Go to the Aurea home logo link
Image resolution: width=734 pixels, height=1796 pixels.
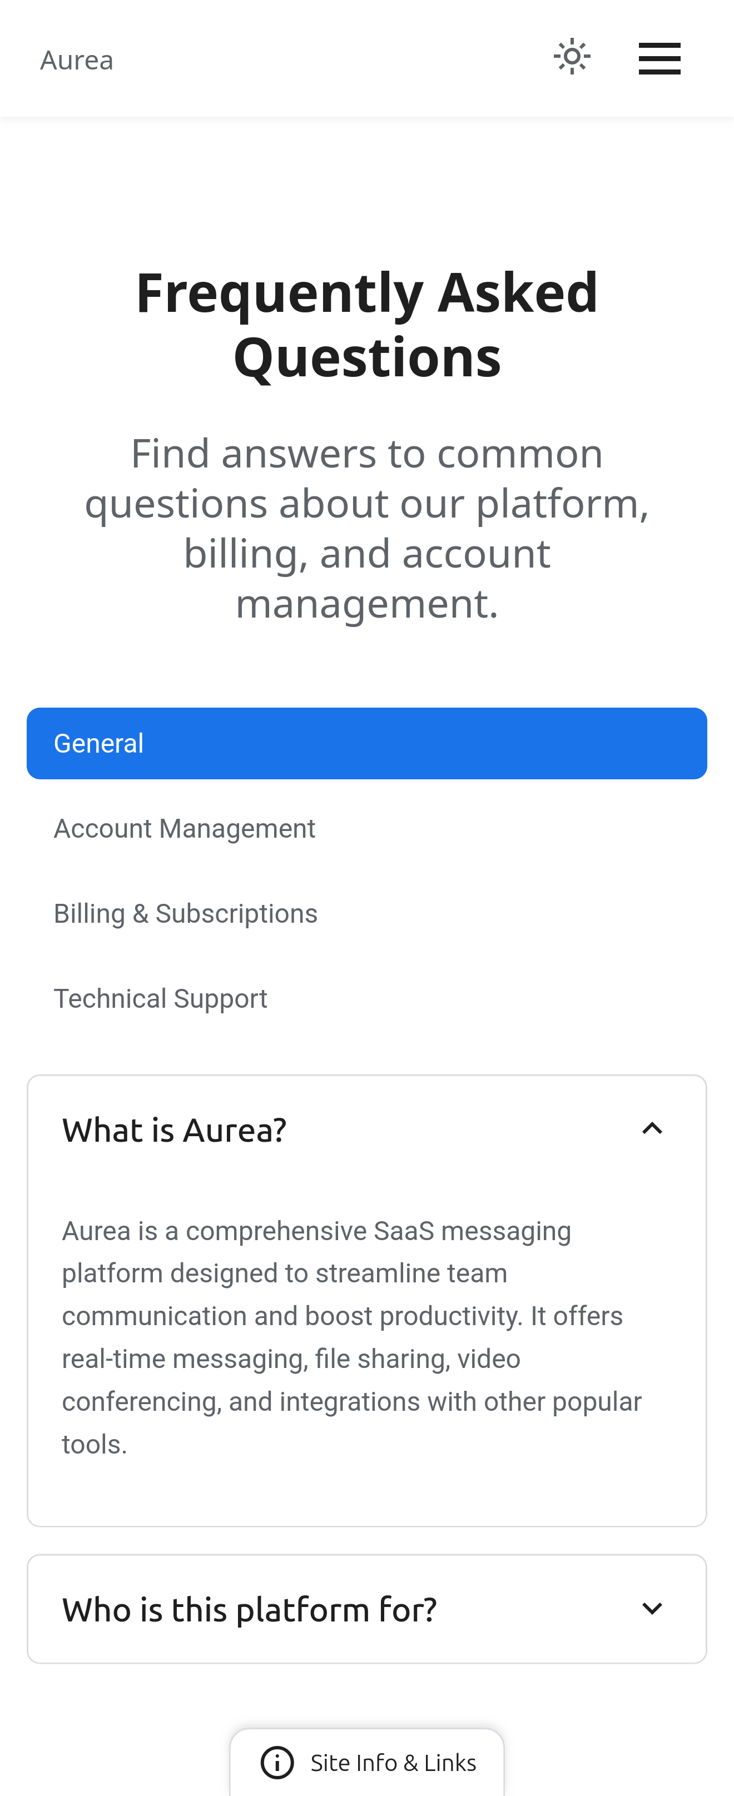click(77, 61)
